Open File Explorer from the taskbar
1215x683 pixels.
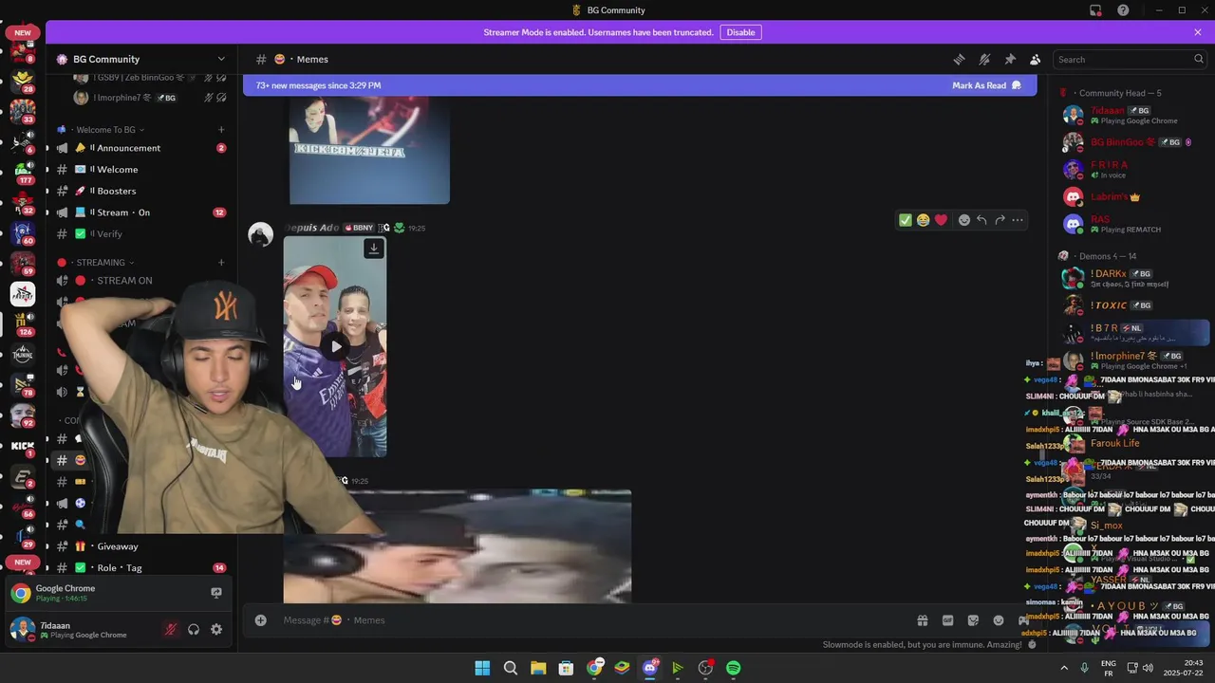click(538, 668)
